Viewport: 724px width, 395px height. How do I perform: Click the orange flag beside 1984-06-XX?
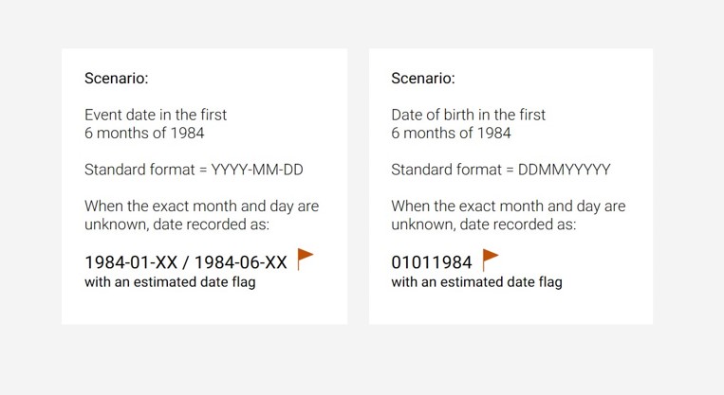click(305, 259)
